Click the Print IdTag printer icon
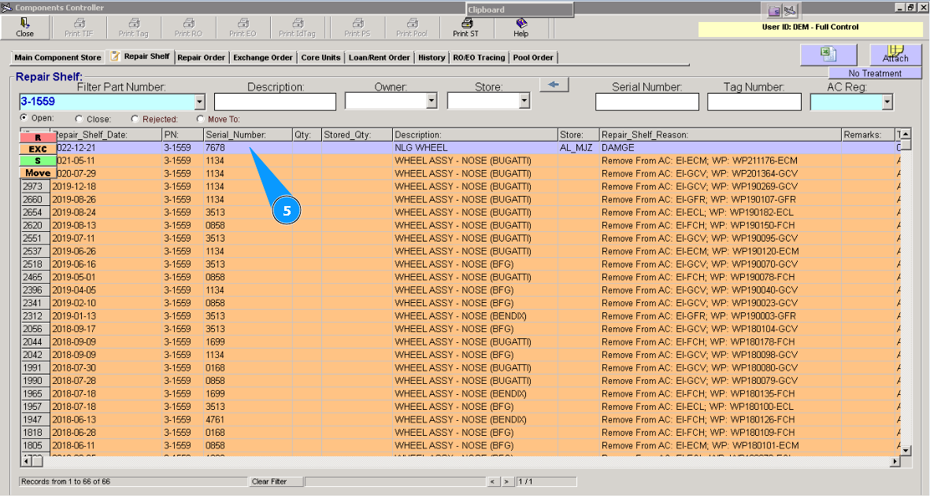The width and height of the screenshot is (930, 498). 297,28
